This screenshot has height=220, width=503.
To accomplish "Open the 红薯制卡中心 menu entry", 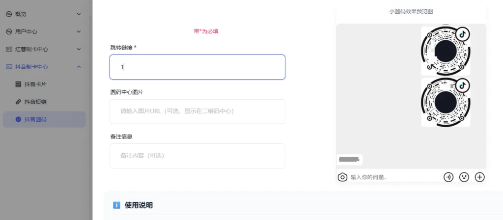I will point(44,49).
